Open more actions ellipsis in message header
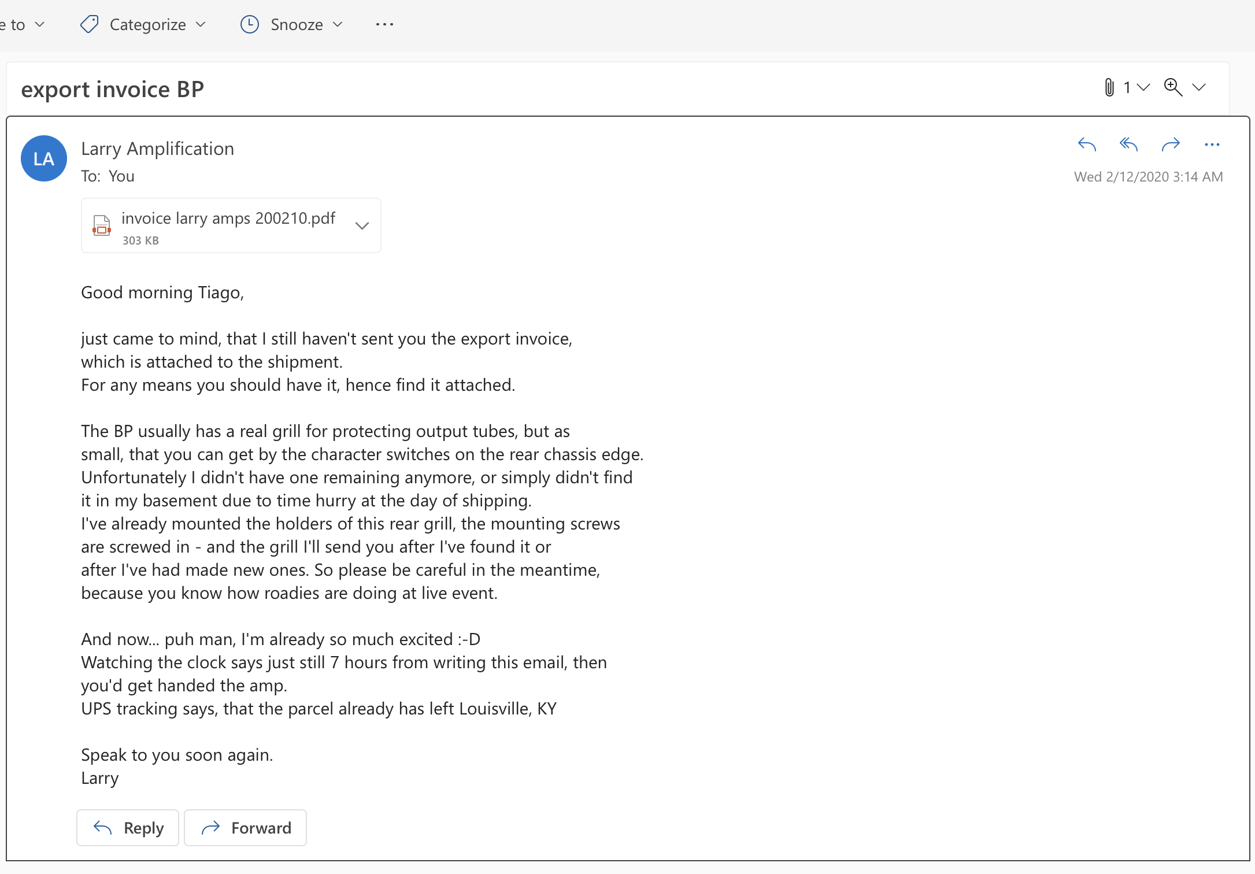Image resolution: width=1255 pixels, height=874 pixels. click(x=1212, y=145)
